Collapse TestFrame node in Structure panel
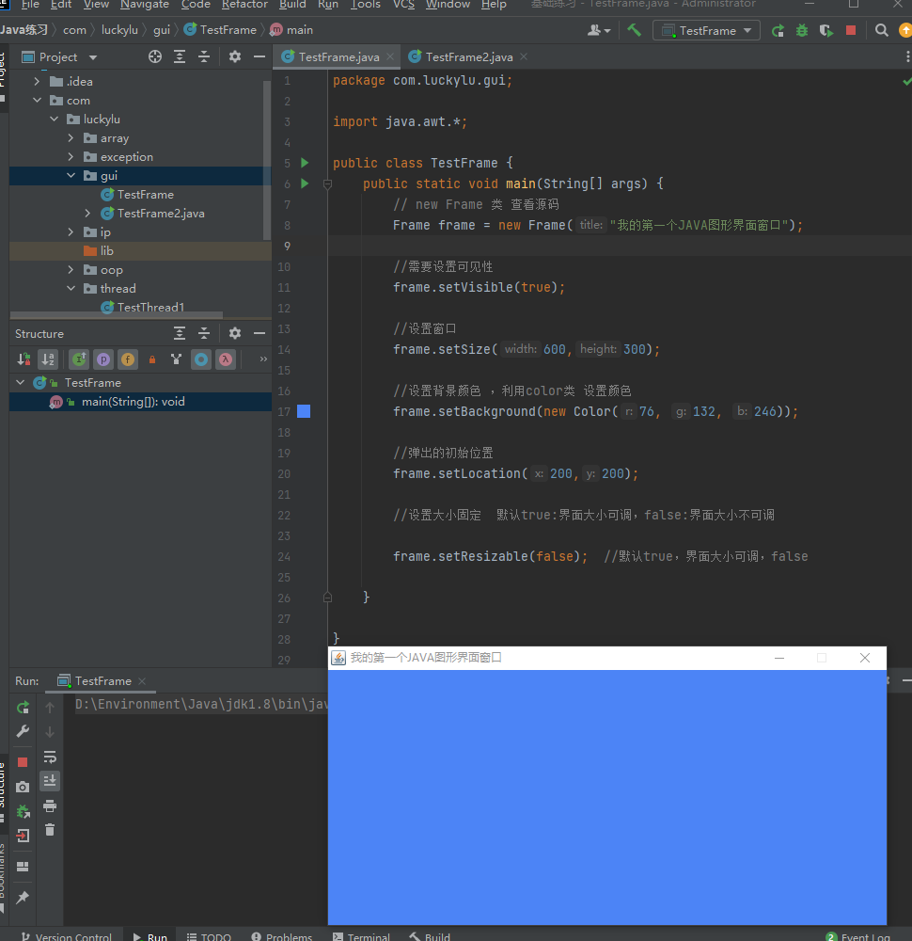 (x=21, y=382)
